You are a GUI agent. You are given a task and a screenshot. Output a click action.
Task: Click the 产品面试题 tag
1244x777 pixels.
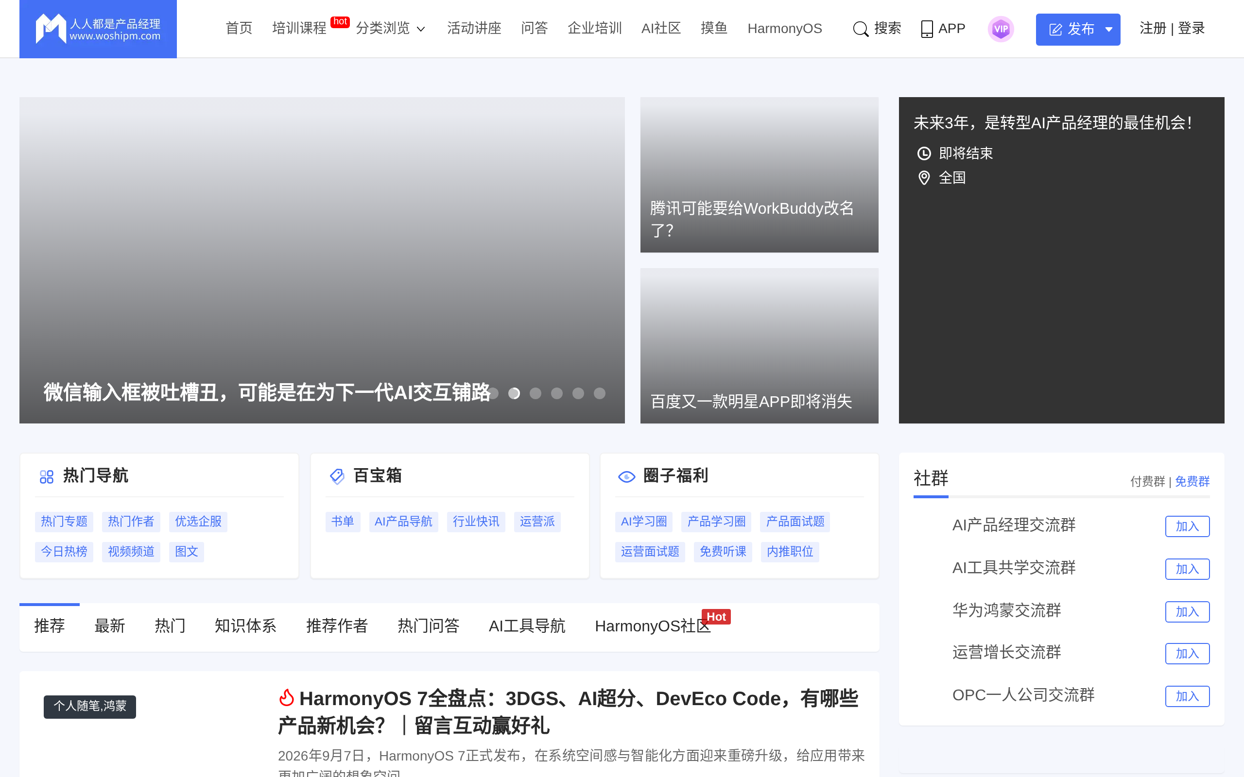point(795,522)
